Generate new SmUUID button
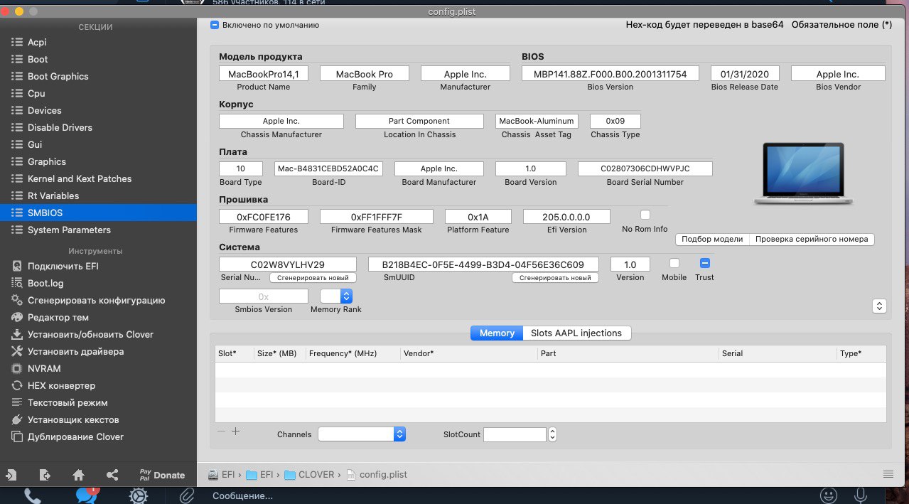Screen dimensions: 909x504 click(x=555, y=278)
